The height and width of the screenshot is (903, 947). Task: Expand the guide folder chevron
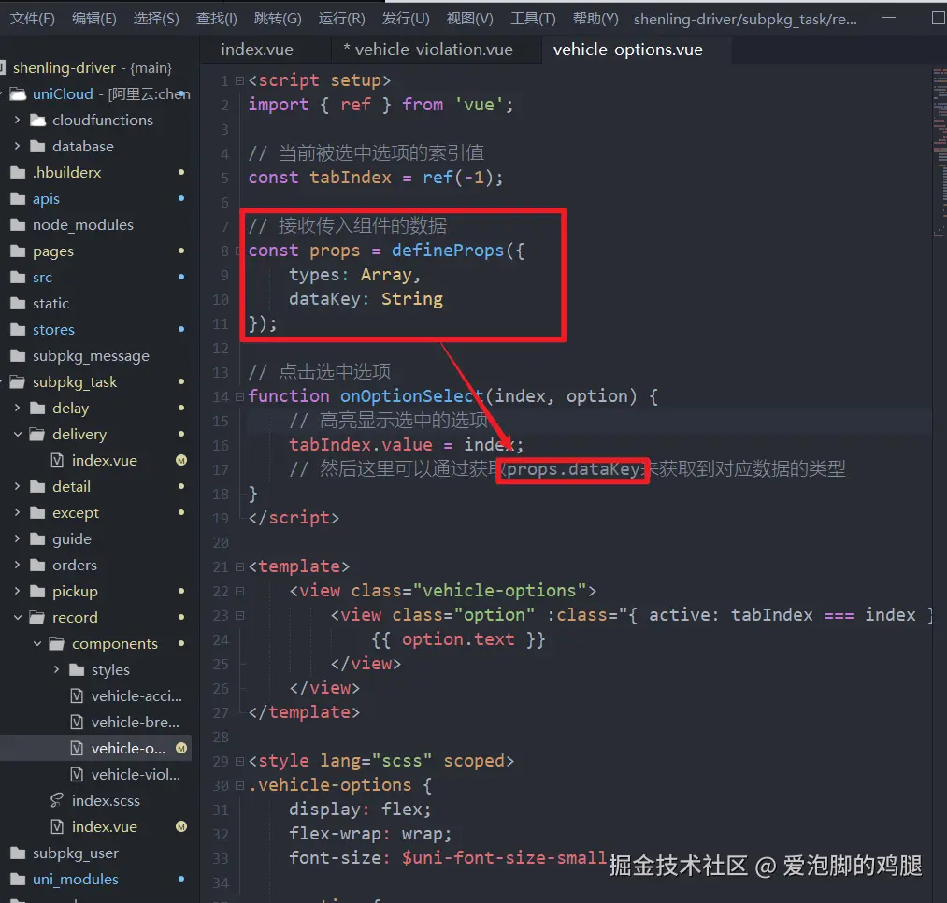coord(17,538)
